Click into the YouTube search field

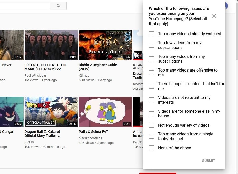(25, 6)
